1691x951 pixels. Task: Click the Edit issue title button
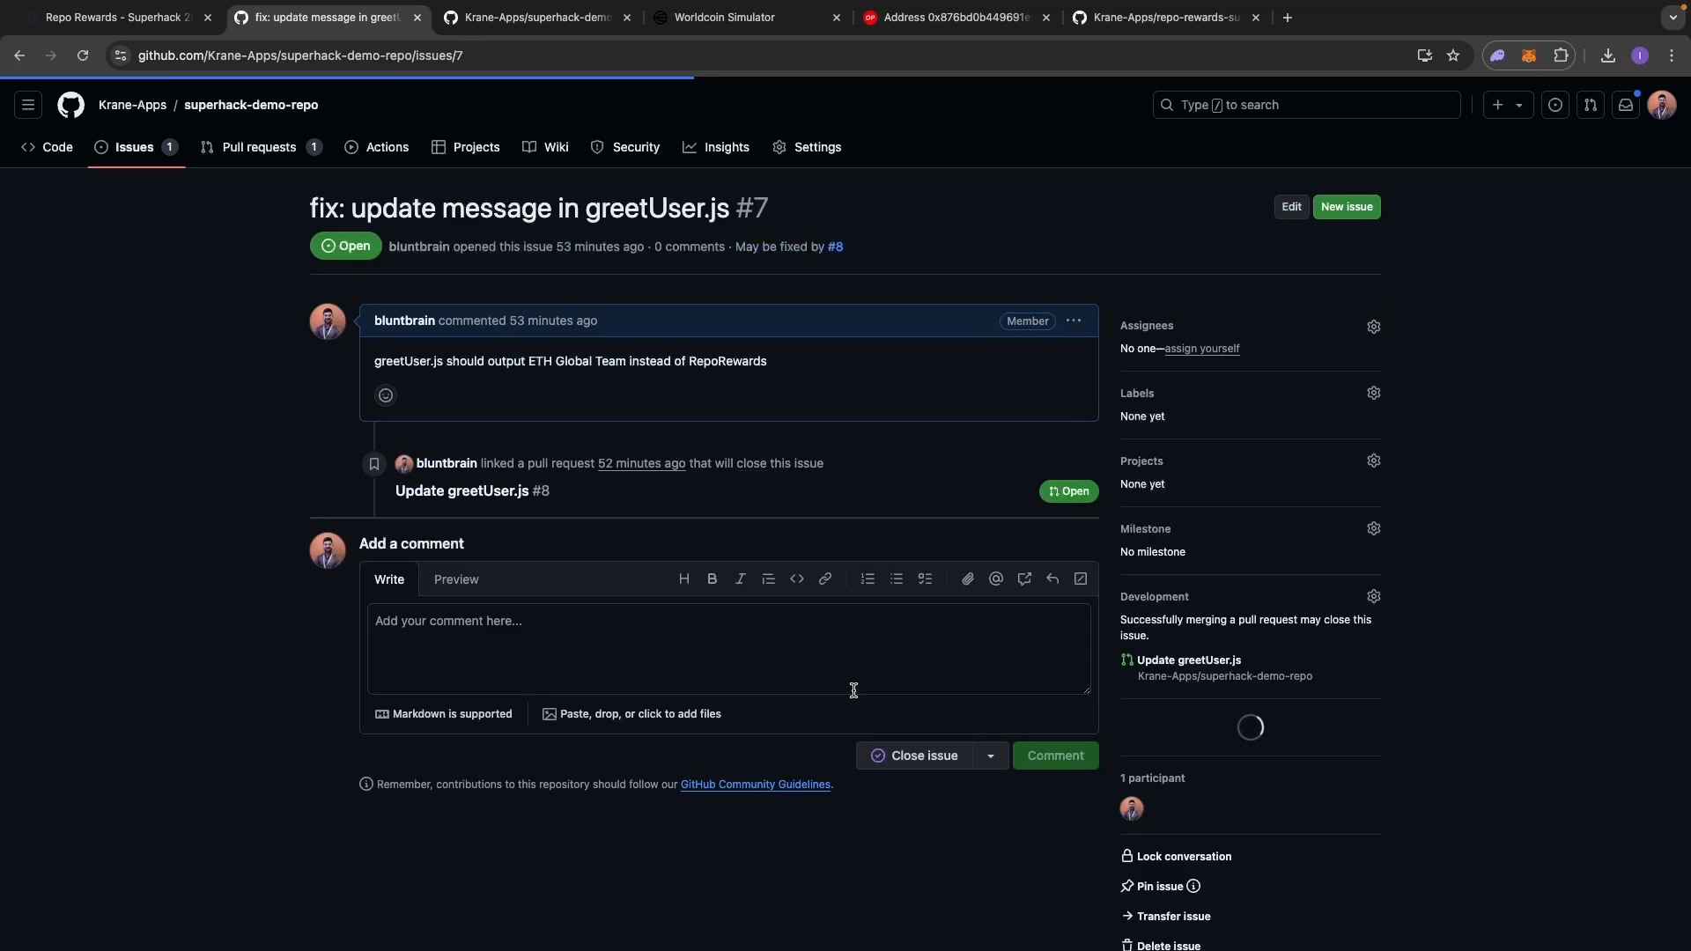tap(1291, 207)
